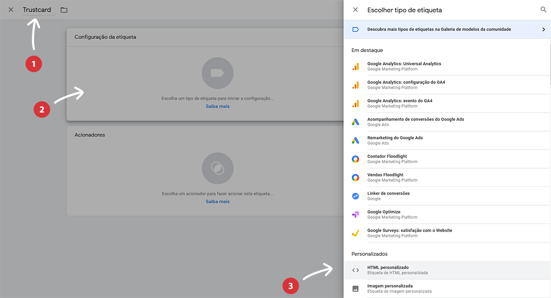The width and height of the screenshot is (551, 298).
Task: Expand gallery banner chevron arrow
Action: (x=543, y=29)
